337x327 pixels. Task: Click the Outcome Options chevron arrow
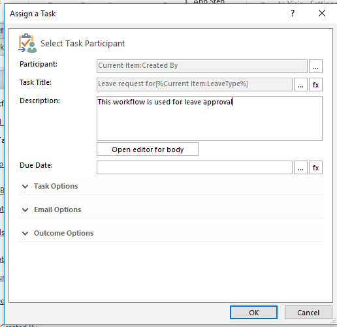25,234
